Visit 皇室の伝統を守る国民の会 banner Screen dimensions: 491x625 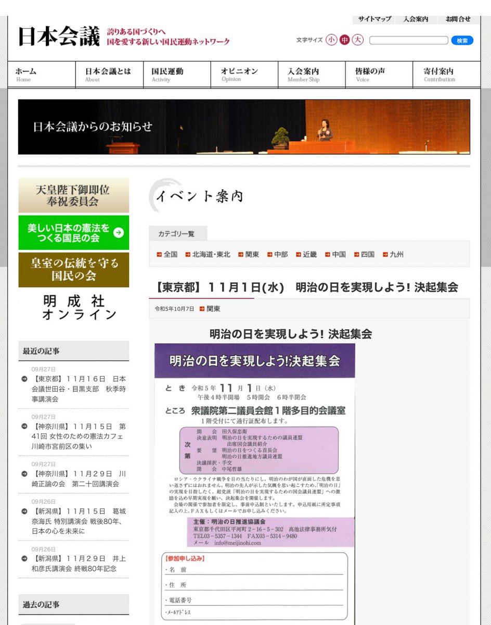coord(73,269)
